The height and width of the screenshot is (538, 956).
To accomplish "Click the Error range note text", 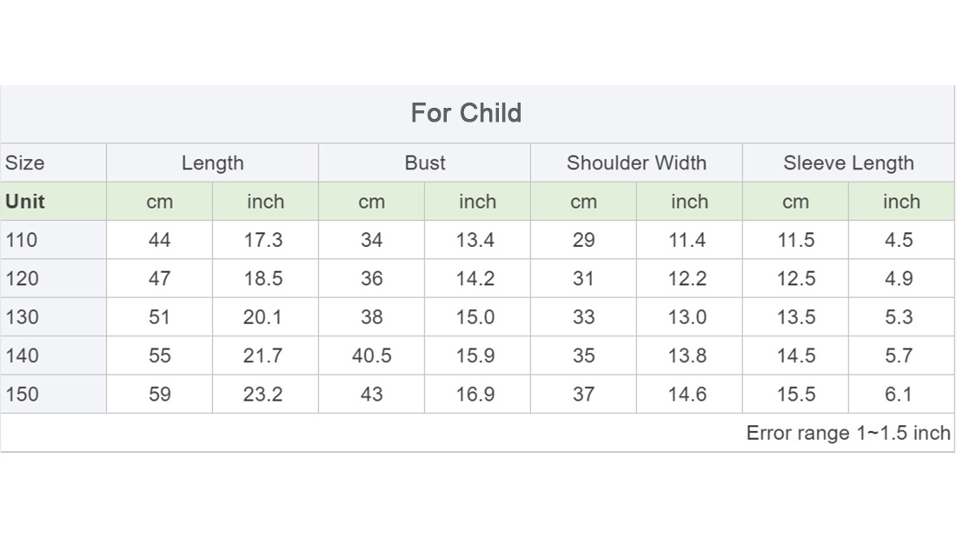I will (848, 433).
